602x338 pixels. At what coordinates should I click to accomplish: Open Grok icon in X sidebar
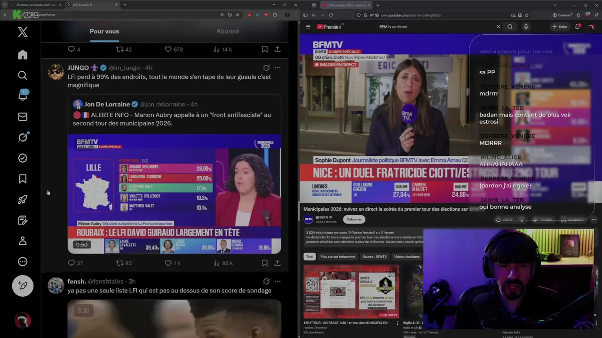[x=23, y=138]
